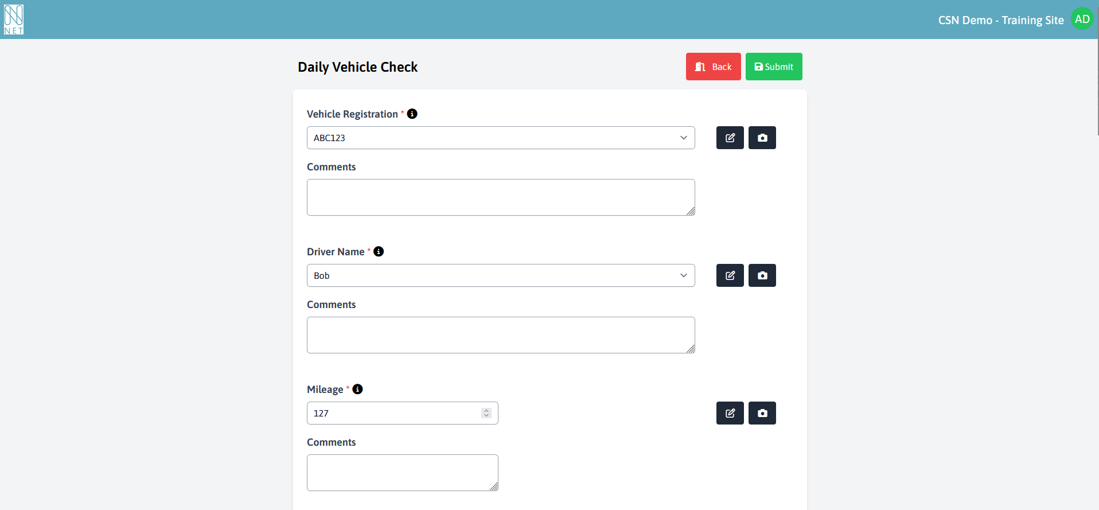Click the page vertical scrollbar
This screenshot has width=1099, height=510.
coord(1097,69)
